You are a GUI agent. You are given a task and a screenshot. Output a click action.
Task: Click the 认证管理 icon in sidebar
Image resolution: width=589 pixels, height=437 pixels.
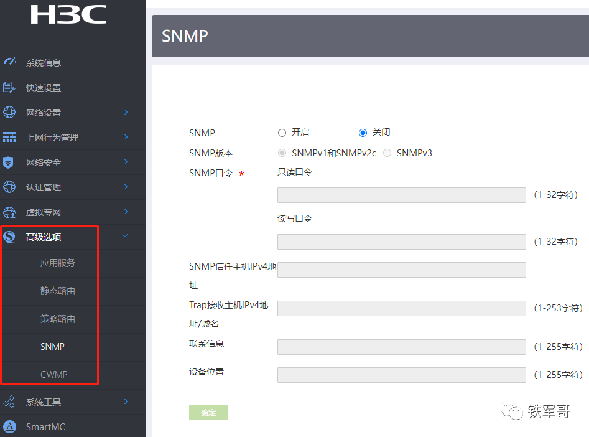(9, 187)
